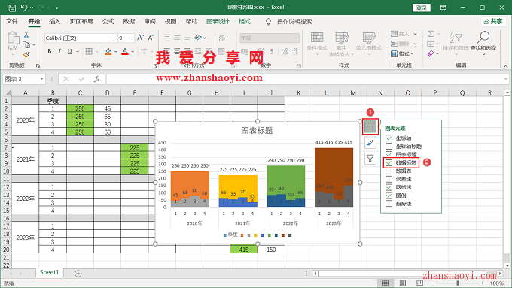Toggle the 图表标题 checkbox
The height and width of the screenshot is (288, 512).
point(389,154)
